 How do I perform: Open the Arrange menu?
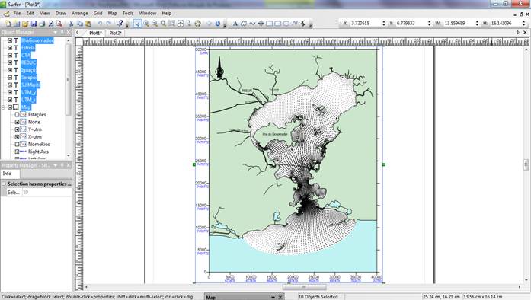(80, 13)
